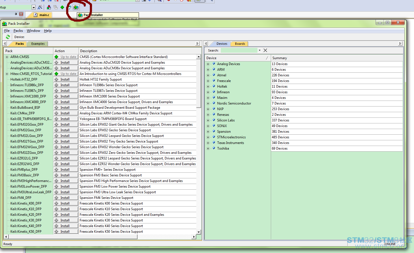The height and width of the screenshot is (253, 414).
Task: Click the Nordic Semiconductor vendor icon
Action: click(x=214, y=103)
